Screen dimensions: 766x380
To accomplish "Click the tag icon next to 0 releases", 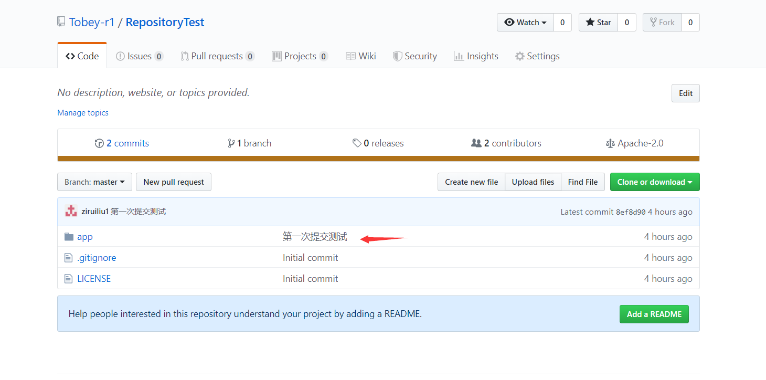I will [357, 143].
